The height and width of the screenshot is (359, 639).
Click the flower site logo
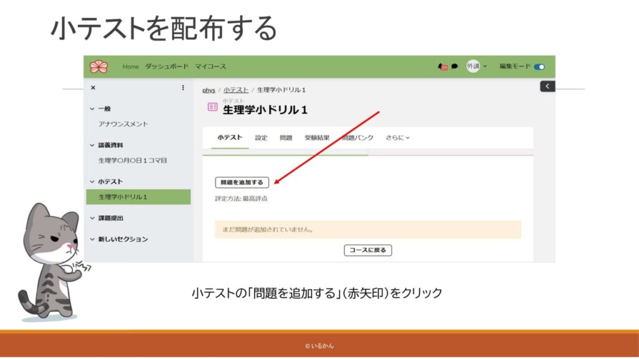point(99,67)
